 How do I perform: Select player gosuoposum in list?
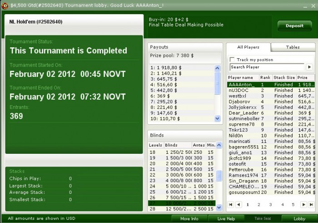click(271, 193)
